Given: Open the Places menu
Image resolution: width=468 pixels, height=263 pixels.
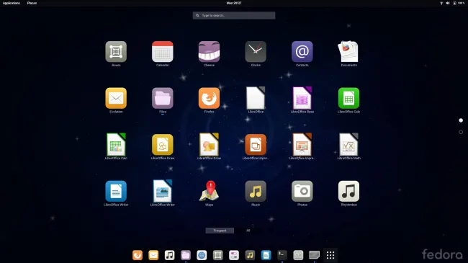Looking at the screenshot, I should (32, 3).
